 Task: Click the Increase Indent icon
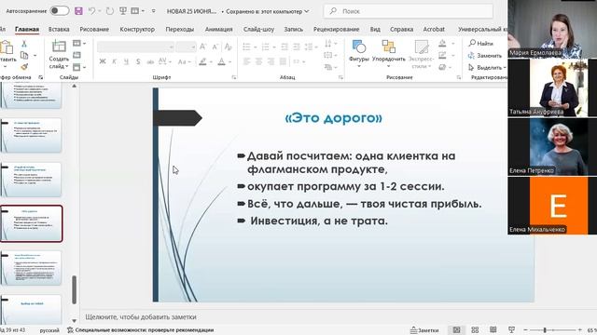point(297,47)
